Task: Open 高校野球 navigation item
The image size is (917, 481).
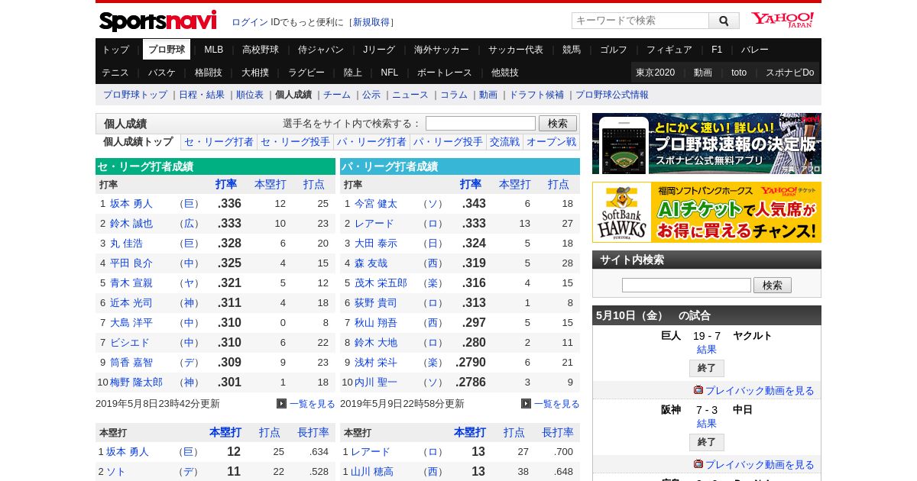Action: coord(261,50)
